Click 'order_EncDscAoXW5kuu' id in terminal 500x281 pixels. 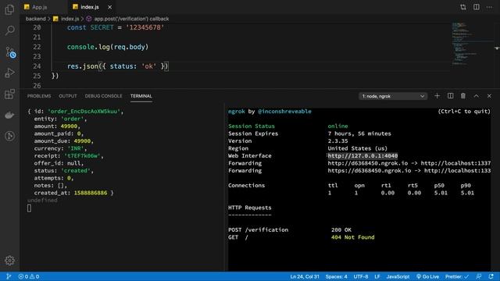click(84, 111)
